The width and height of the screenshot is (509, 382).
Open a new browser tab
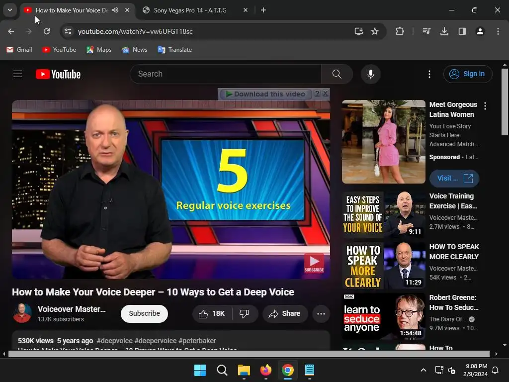tap(263, 10)
